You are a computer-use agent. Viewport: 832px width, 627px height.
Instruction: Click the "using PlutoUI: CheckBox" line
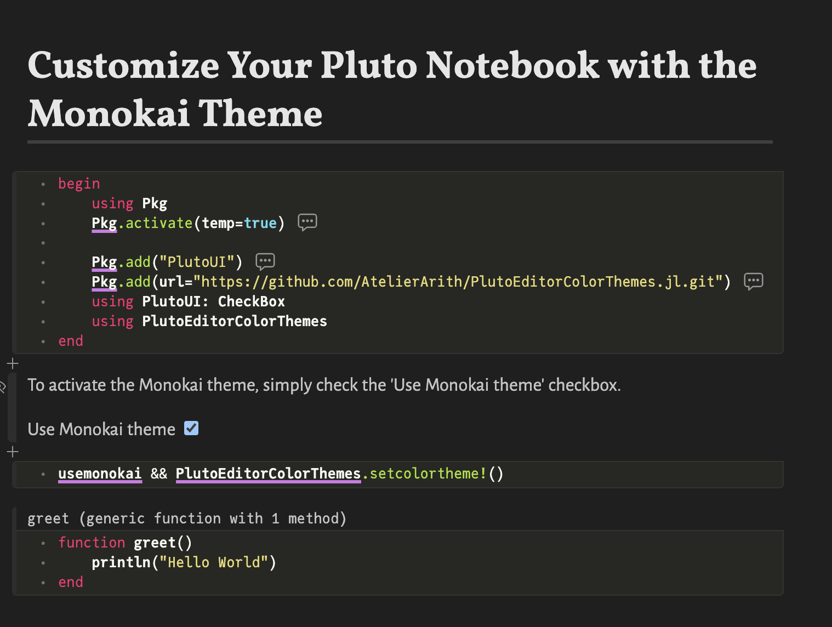(189, 301)
